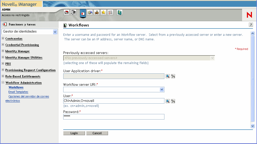Open the User Application driver history icon
The height and width of the screenshot is (144, 257).
(x=173, y=76)
